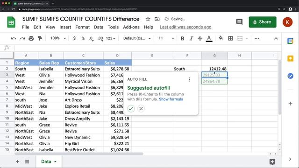The height and width of the screenshot is (168, 299).
Task: Open the Insert menu
Action: 65,27
